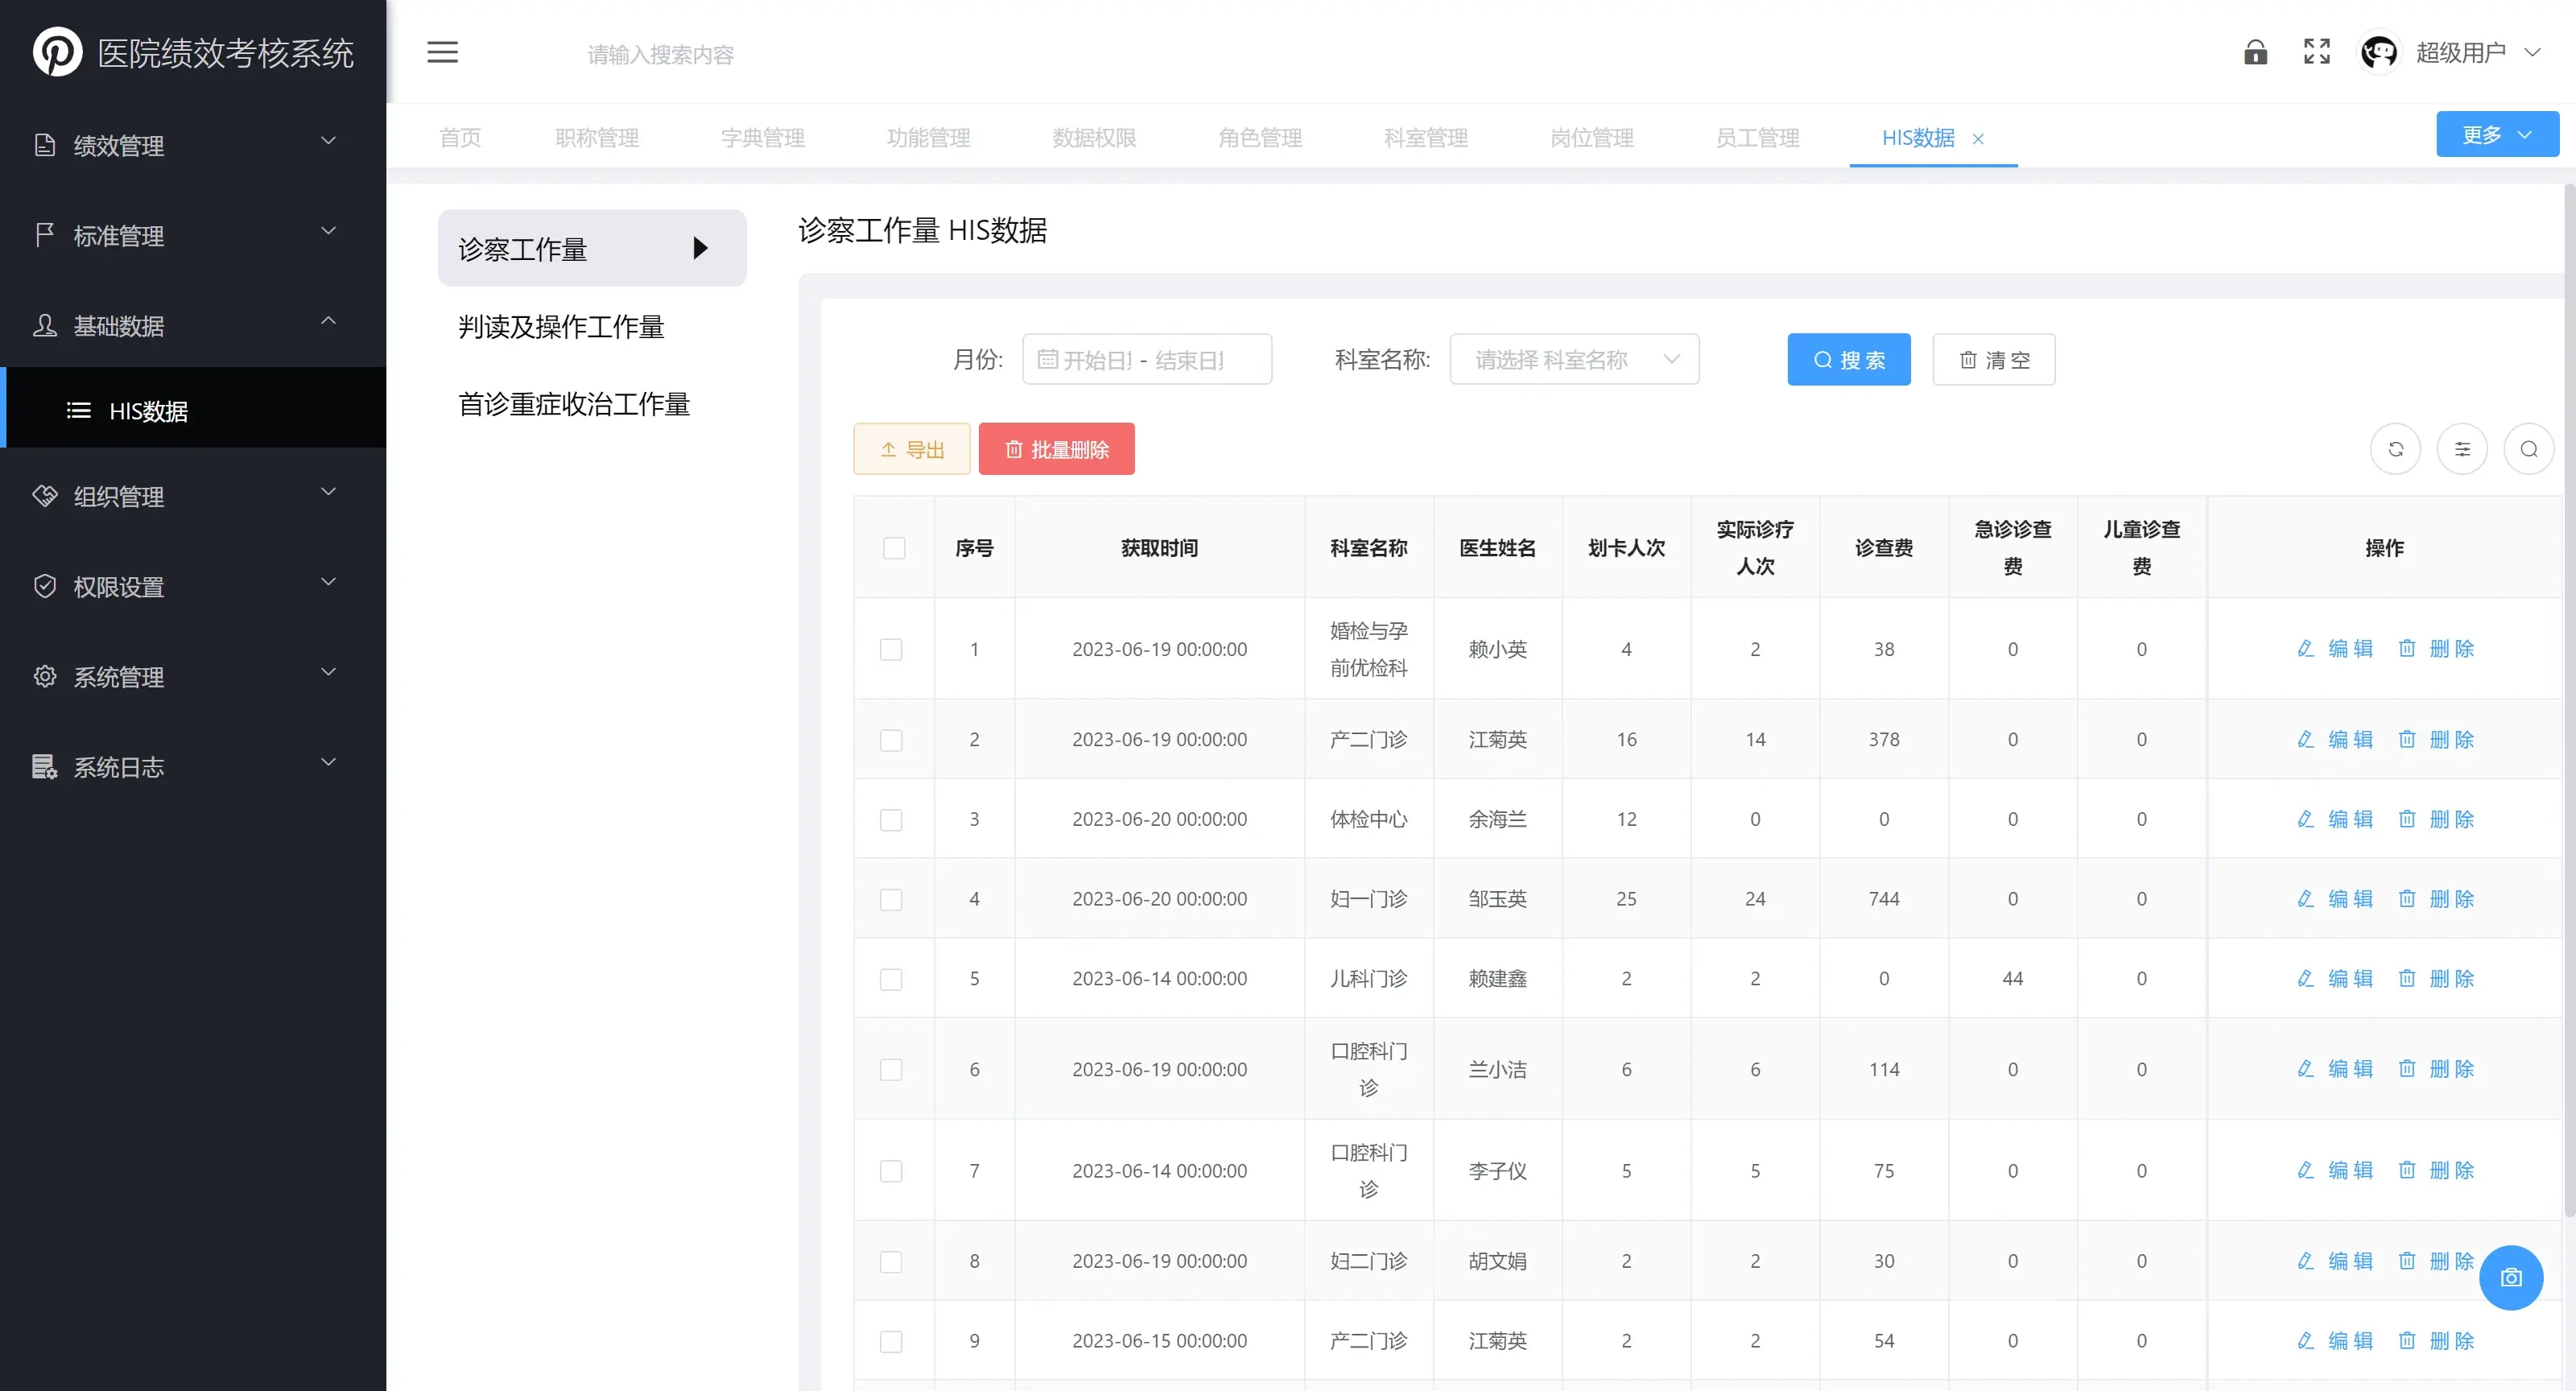Tick checkbox for row 8 胡文娟

(x=891, y=1262)
